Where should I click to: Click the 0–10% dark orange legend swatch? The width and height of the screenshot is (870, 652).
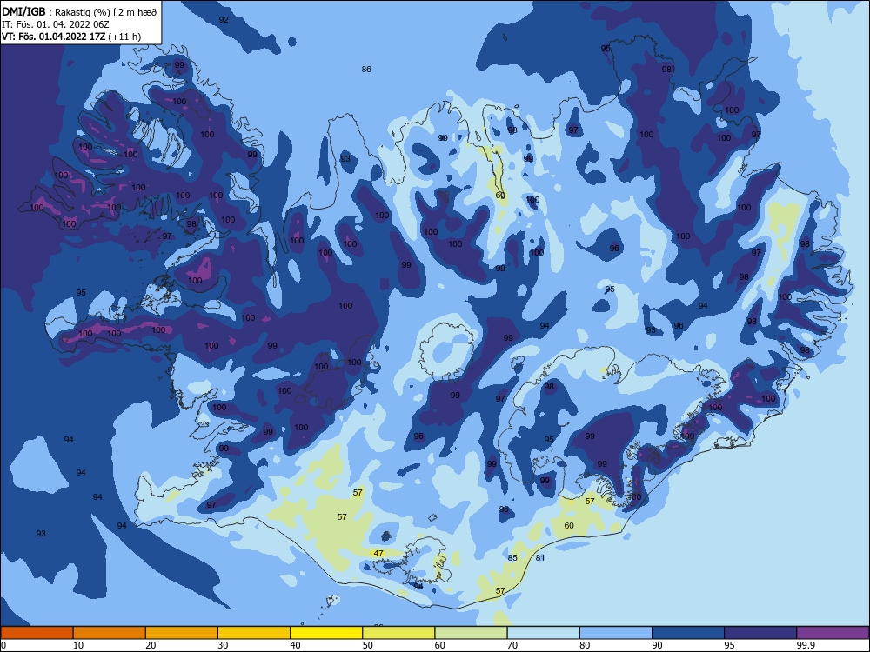tap(37, 633)
